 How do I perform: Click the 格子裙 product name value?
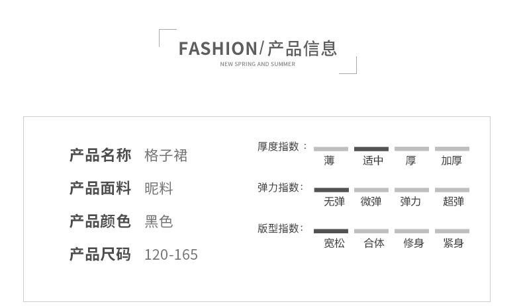[166, 155]
